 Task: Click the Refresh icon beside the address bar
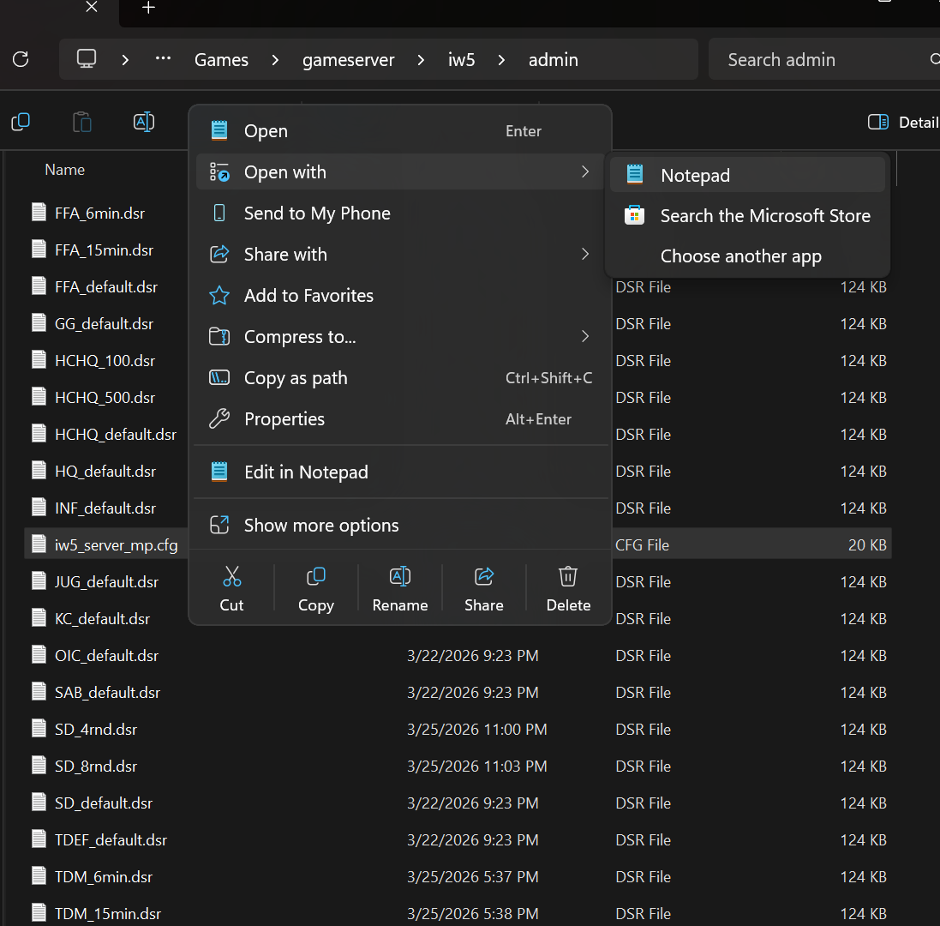click(21, 59)
